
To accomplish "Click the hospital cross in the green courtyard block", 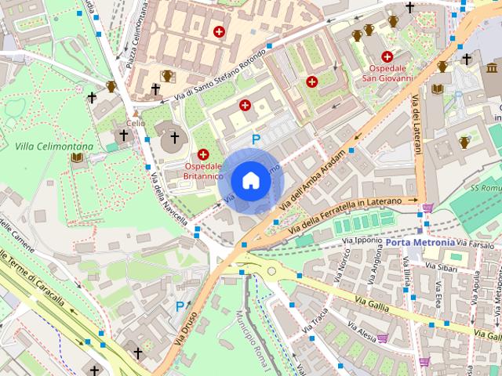I will (x=311, y=81).
